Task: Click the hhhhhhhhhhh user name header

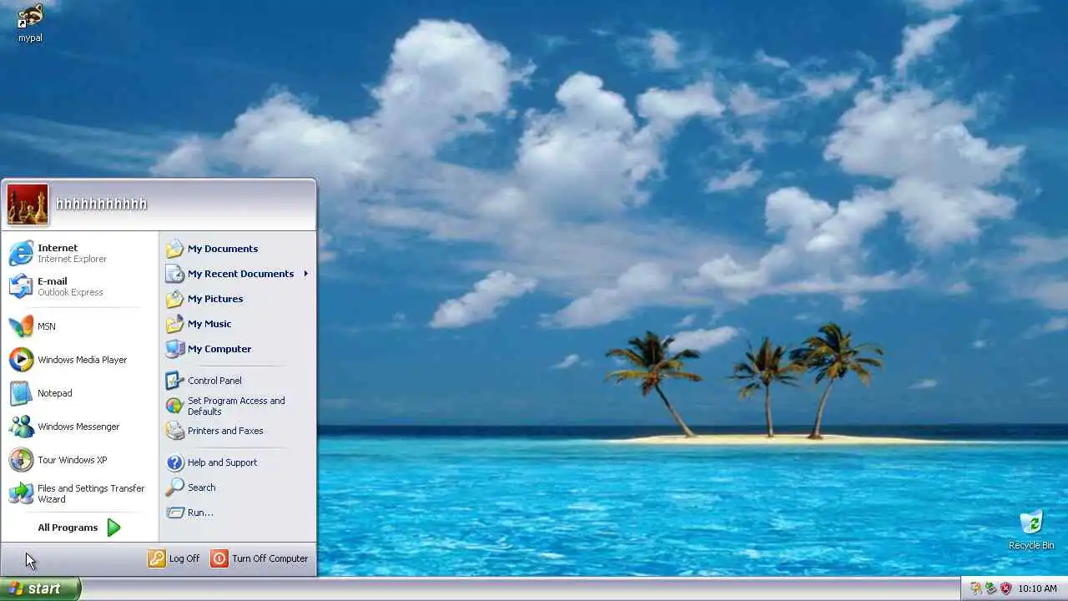Action: coord(101,204)
